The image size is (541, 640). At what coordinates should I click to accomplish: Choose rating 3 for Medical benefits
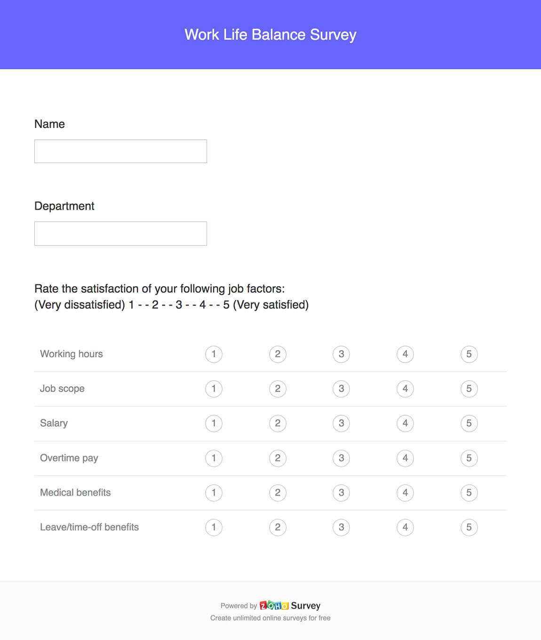click(341, 493)
